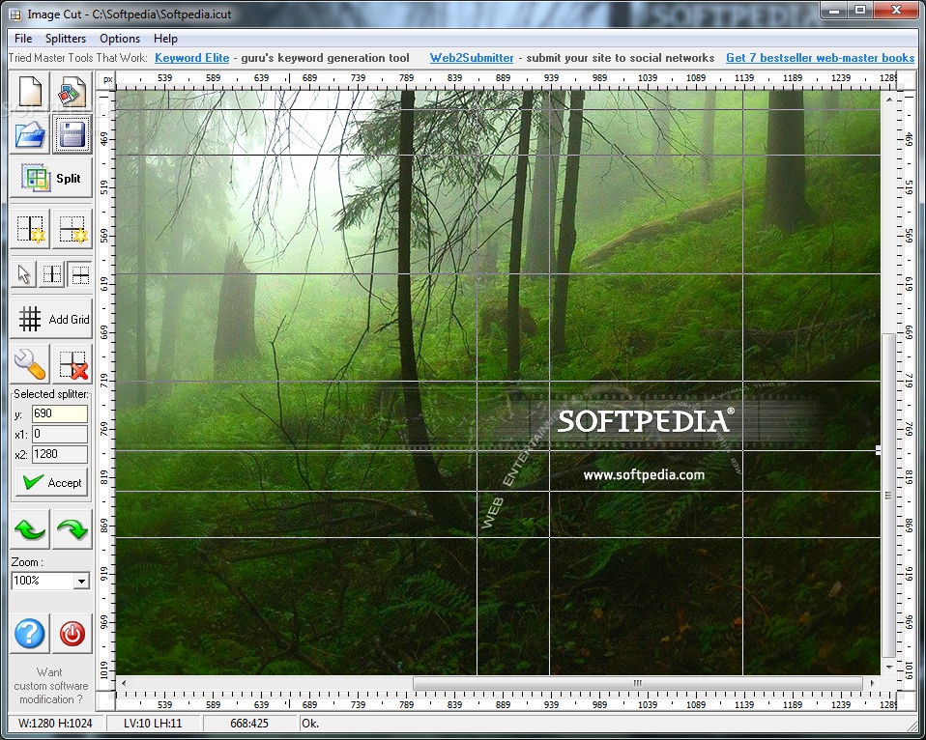Toggle the vertical splitter mode tool
This screenshot has height=740, width=926.
[52, 274]
